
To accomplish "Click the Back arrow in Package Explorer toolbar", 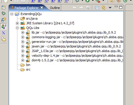I will [74, 8].
